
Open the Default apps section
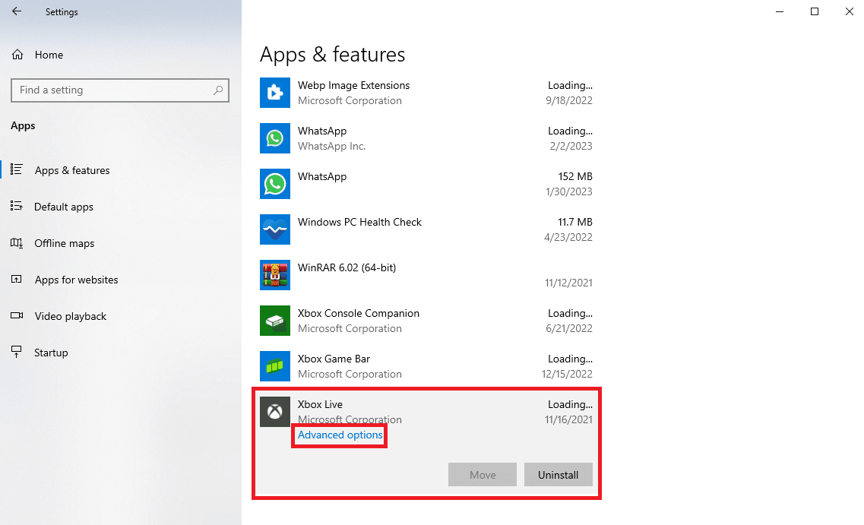coord(64,207)
